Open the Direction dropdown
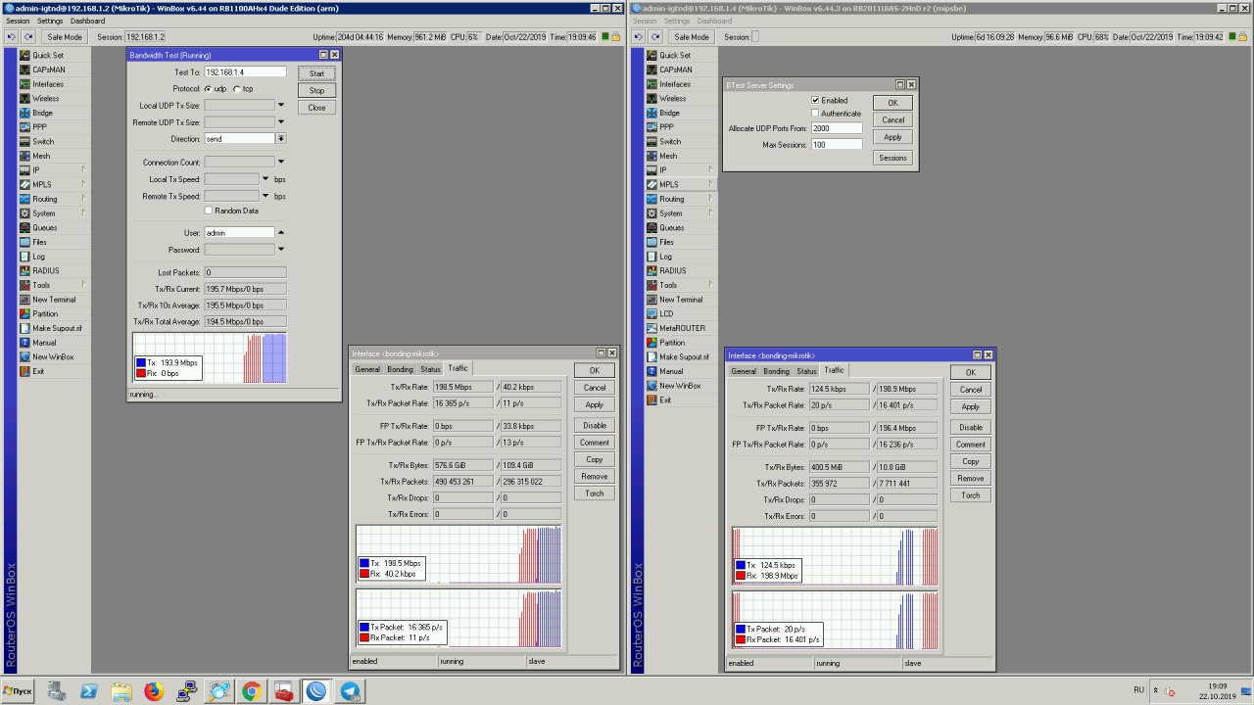Image resolution: width=1254 pixels, height=705 pixels. 281,139
